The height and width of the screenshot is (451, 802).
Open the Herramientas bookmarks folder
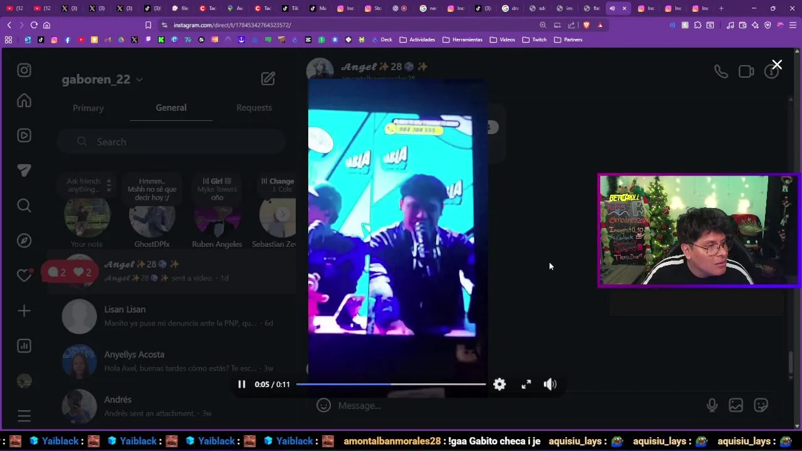coord(462,39)
